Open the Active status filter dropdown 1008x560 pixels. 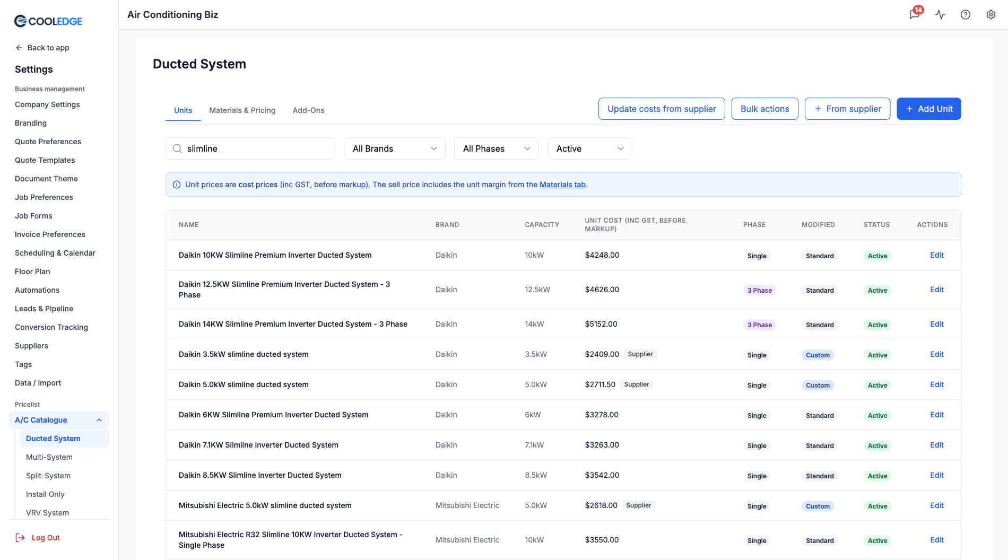point(590,148)
